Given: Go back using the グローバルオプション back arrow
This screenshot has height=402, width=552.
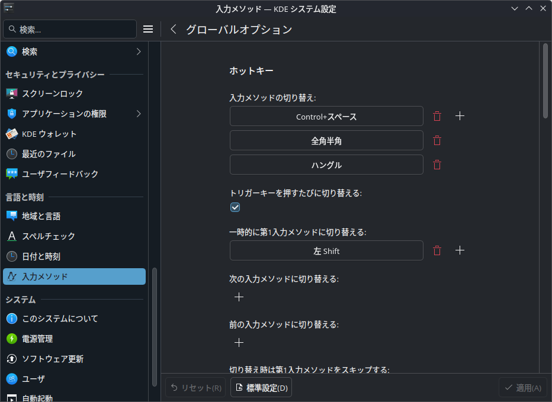Looking at the screenshot, I should click(172, 28).
